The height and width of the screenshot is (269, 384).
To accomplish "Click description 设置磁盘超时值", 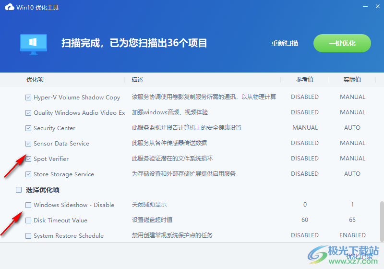I will click(152, 220).
